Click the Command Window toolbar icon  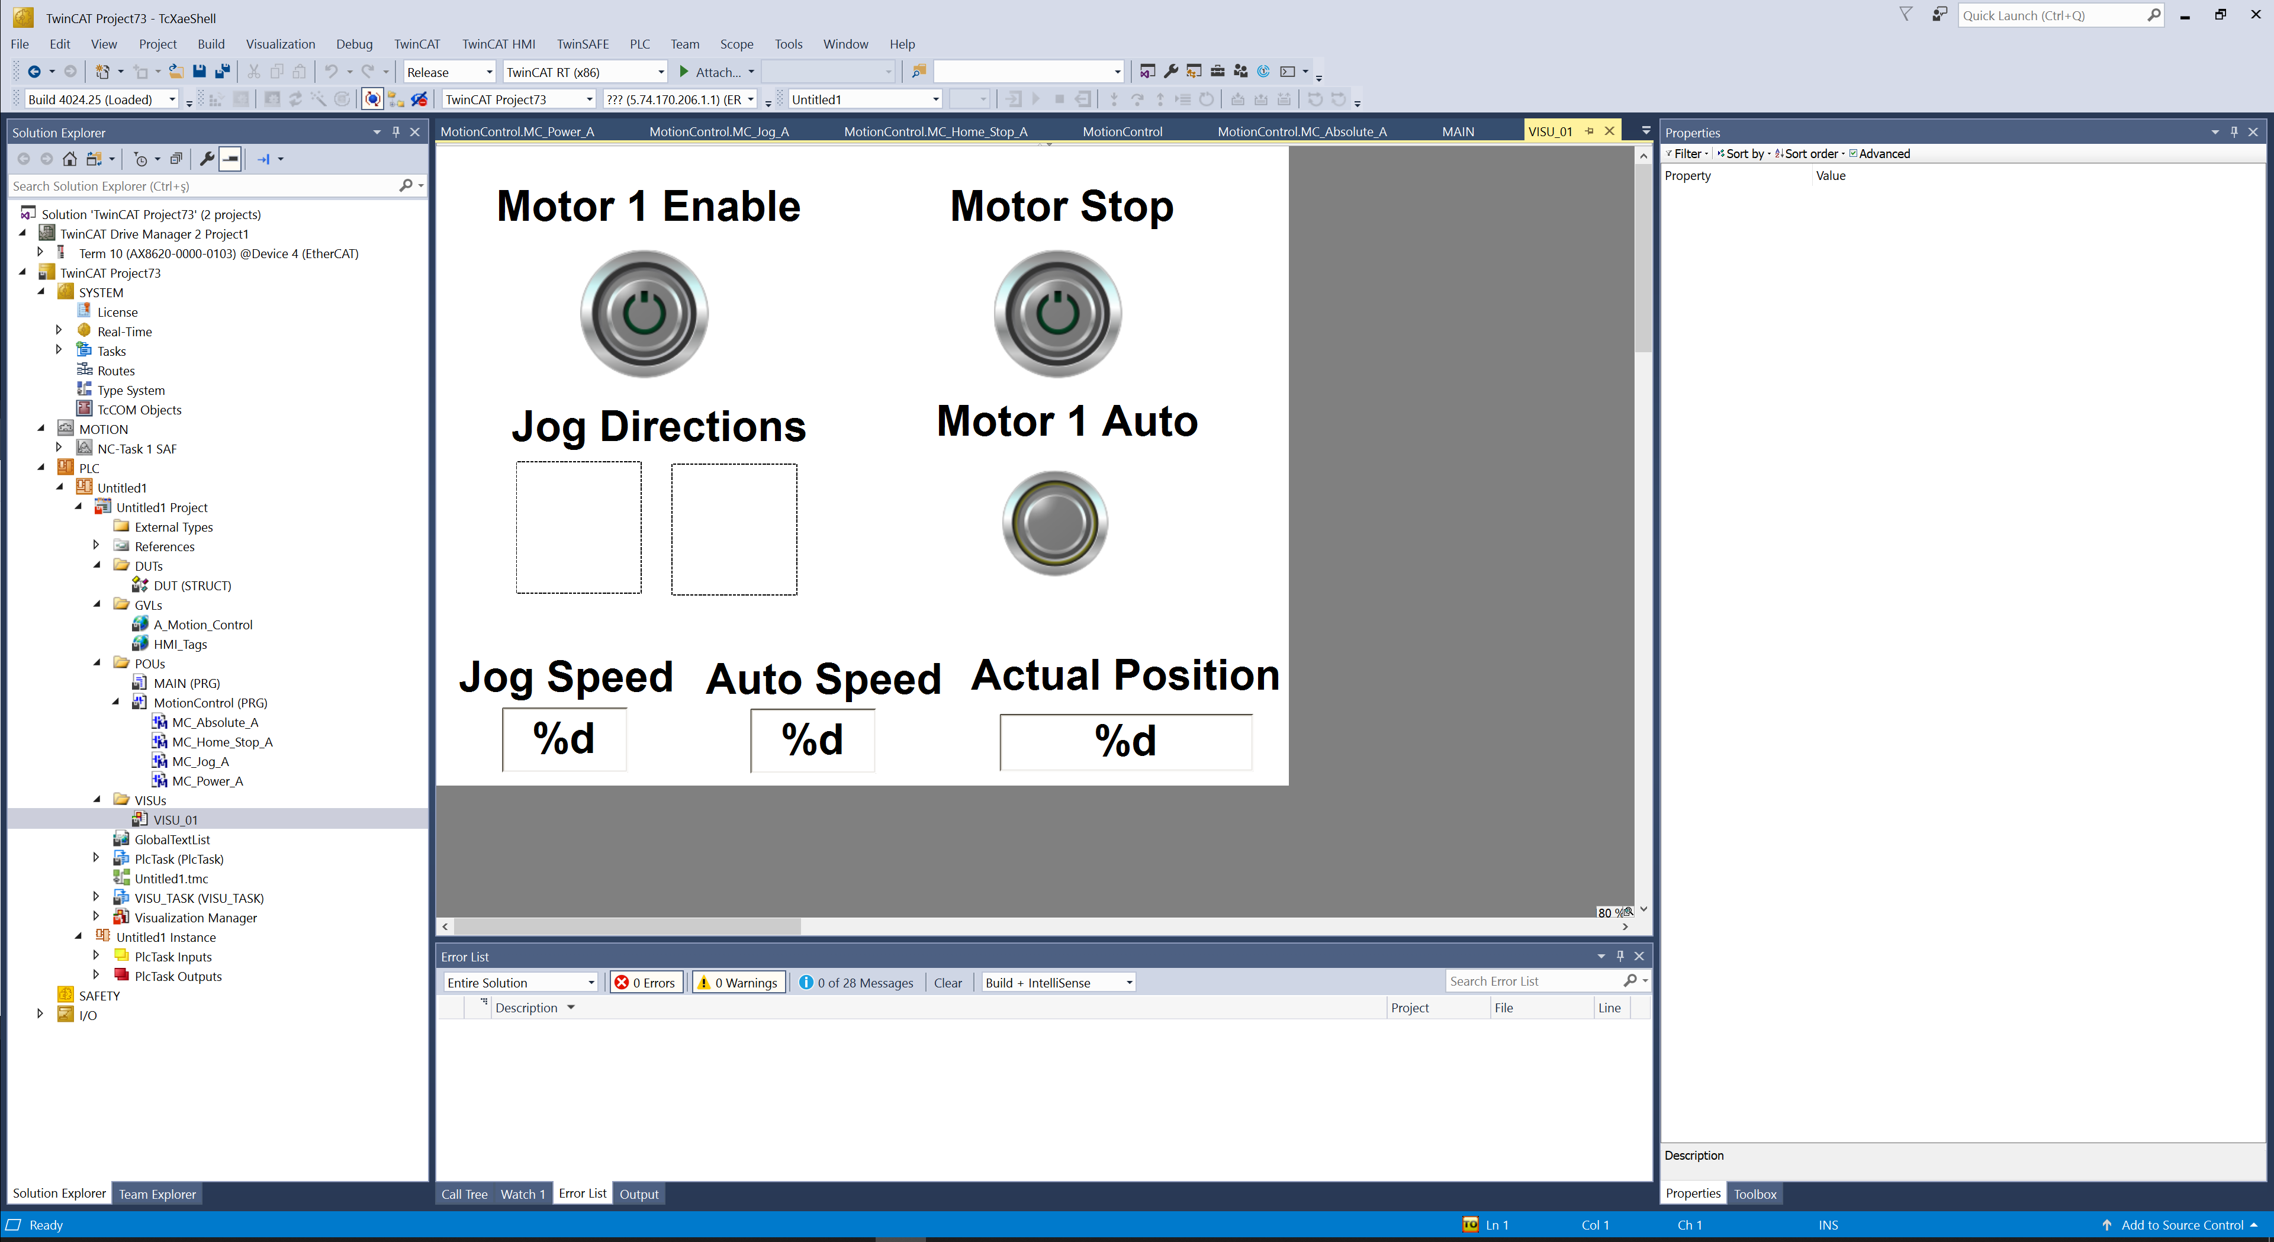[x=1288, y=72]
